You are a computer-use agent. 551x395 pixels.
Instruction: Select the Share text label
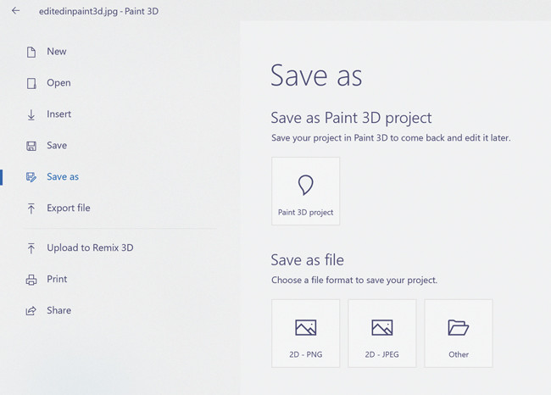coord(58,311)
